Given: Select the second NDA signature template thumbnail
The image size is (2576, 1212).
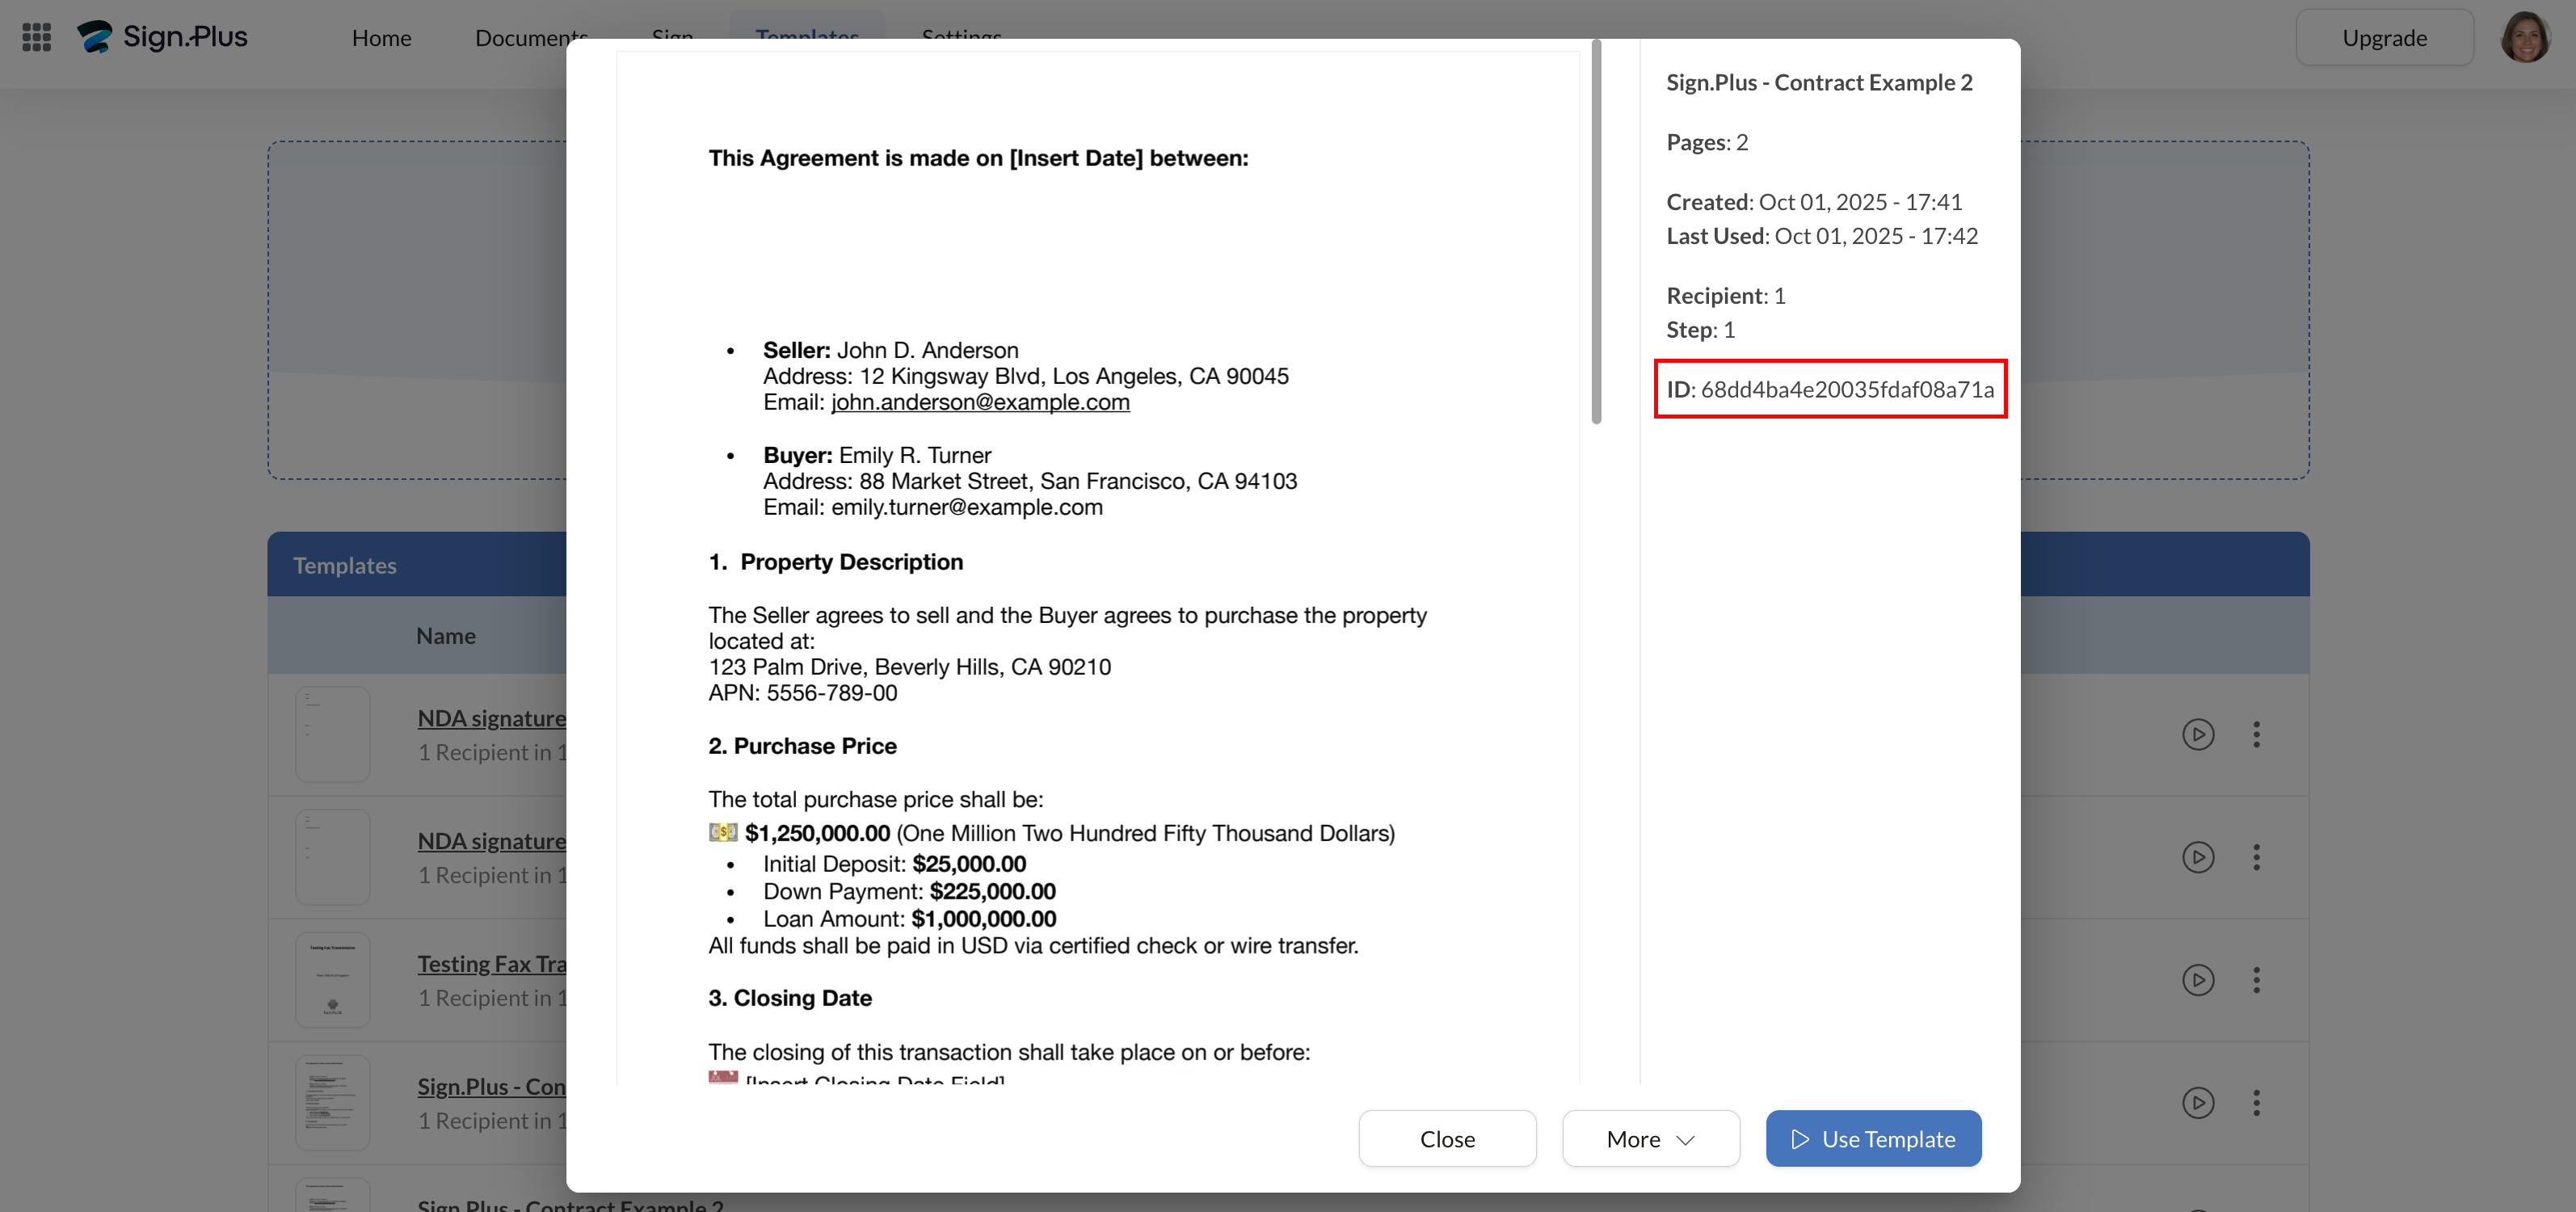Looking at the screenshot, I should 333,858.
